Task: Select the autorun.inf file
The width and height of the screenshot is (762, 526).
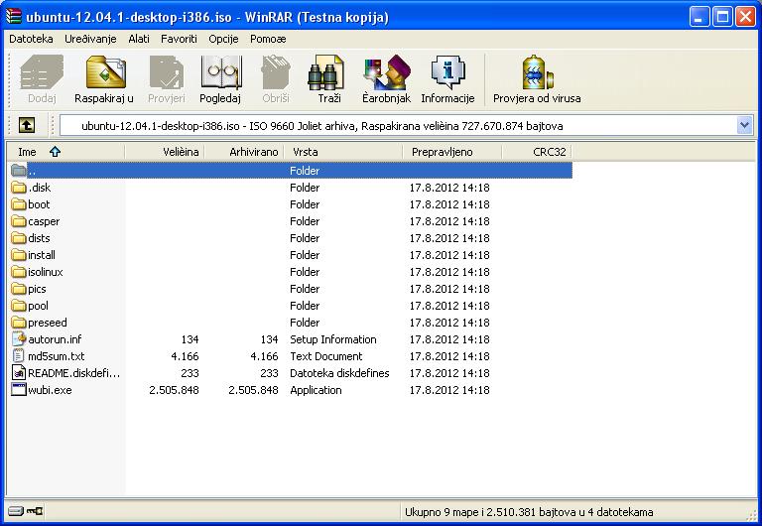Action: click(55, 339)
